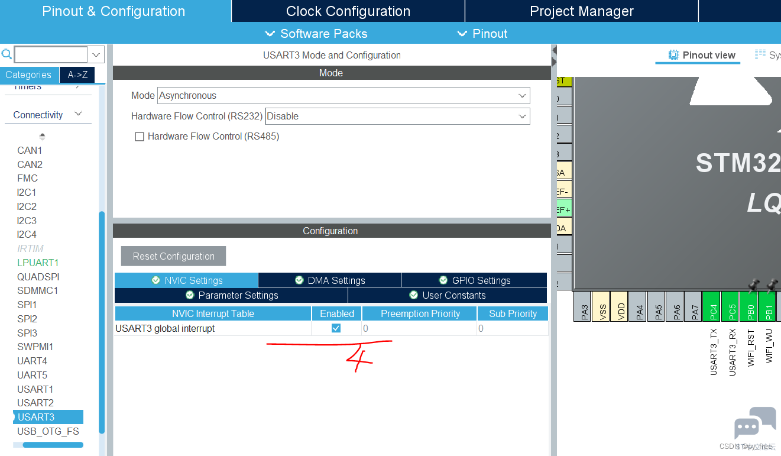Select USART3 peripheral
The height and width of the screenshot is (456, 781).
coord(48,417)
